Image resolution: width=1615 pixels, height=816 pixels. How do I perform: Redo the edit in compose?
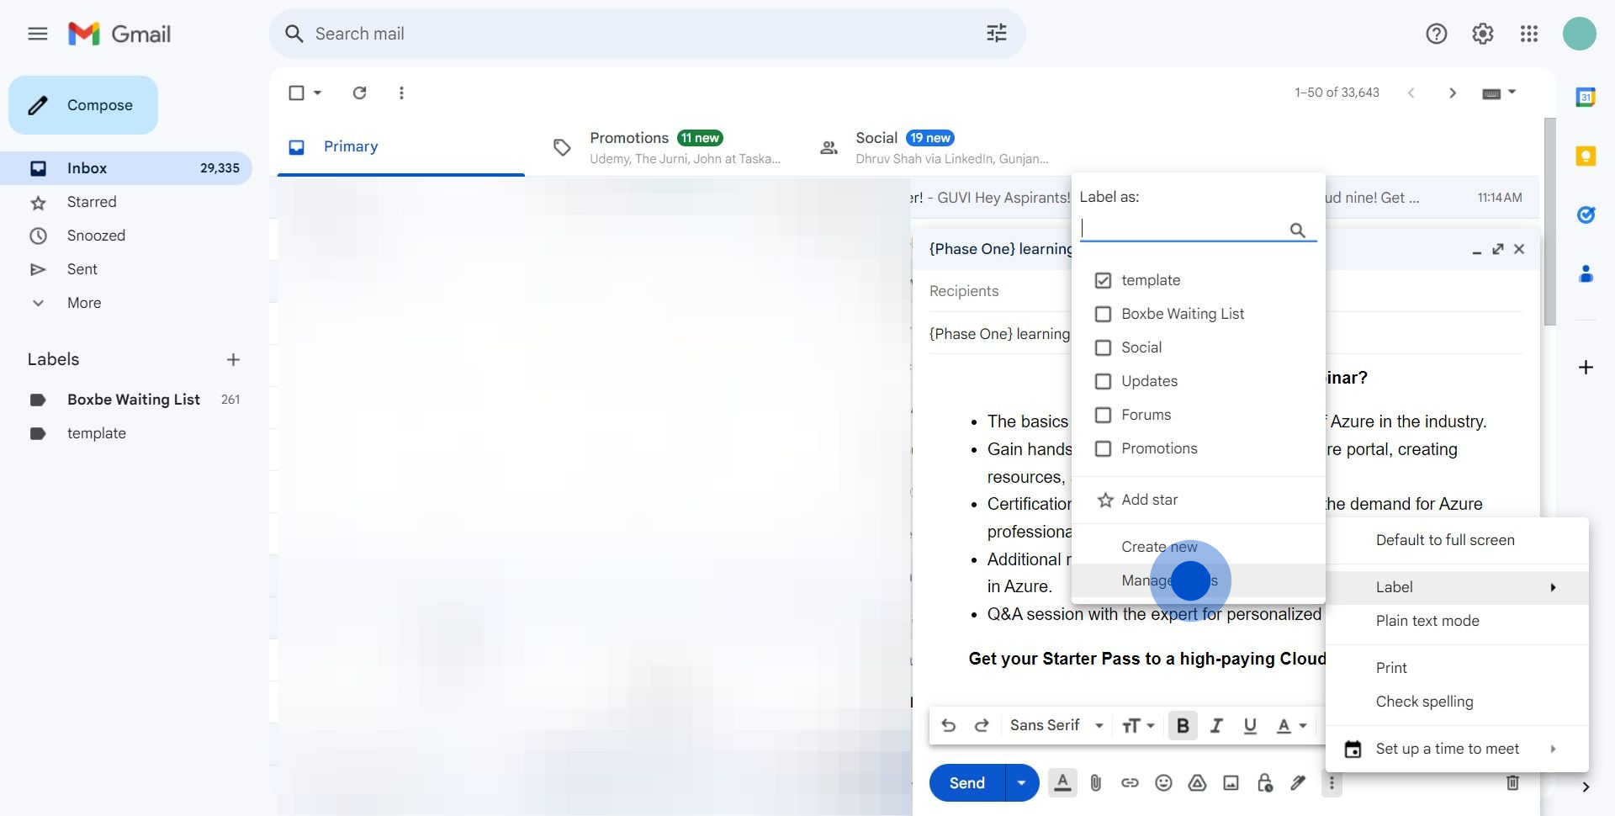[x=982, y=725]
